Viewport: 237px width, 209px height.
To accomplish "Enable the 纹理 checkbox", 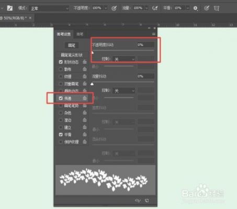I will (61, 76).
